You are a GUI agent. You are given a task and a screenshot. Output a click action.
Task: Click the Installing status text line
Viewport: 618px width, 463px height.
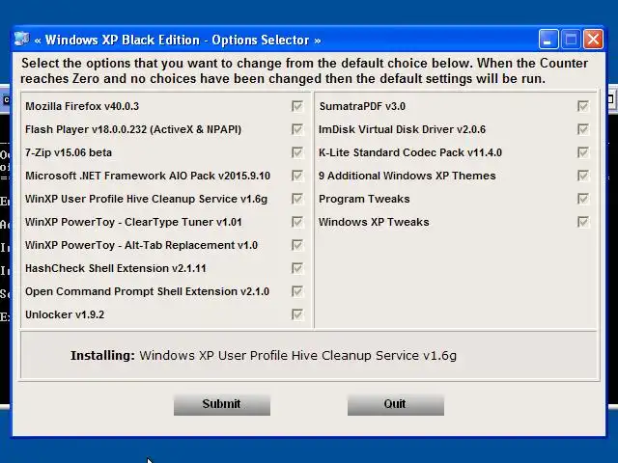tap(264, 356)
